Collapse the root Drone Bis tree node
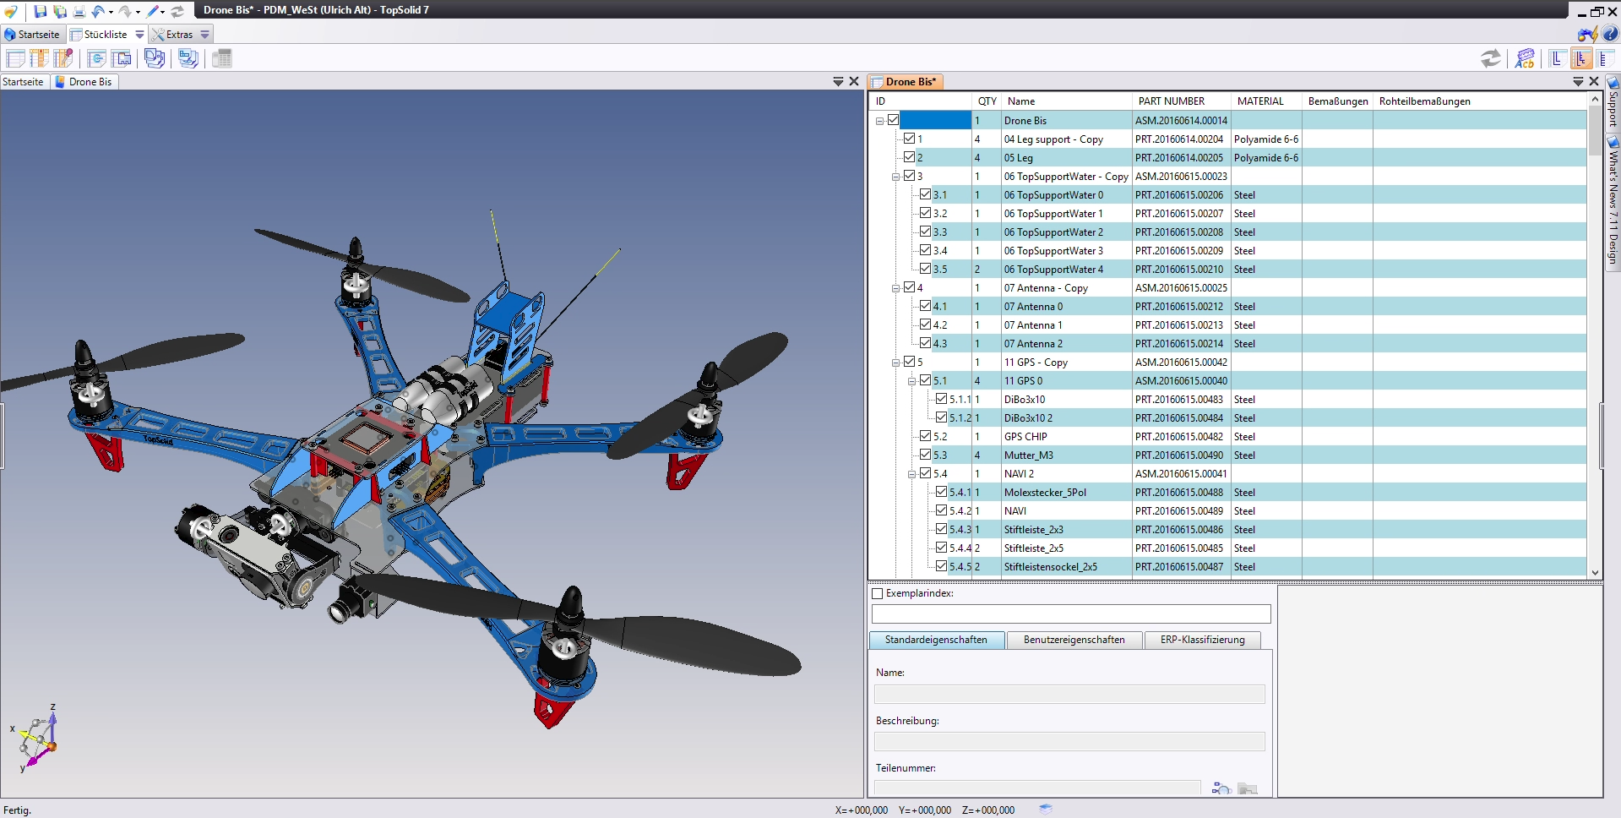 tap(879, 121)
